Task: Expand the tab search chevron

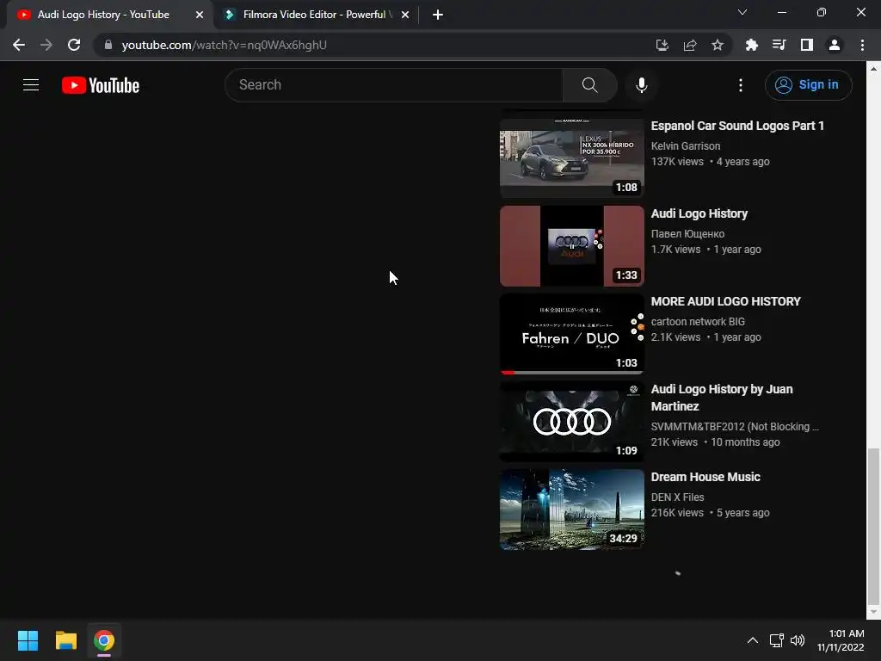Action: pos(742,12)
